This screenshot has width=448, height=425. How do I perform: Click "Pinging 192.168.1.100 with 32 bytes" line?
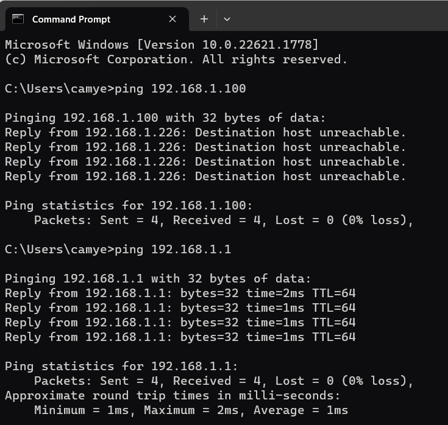(x=165, y=118)
